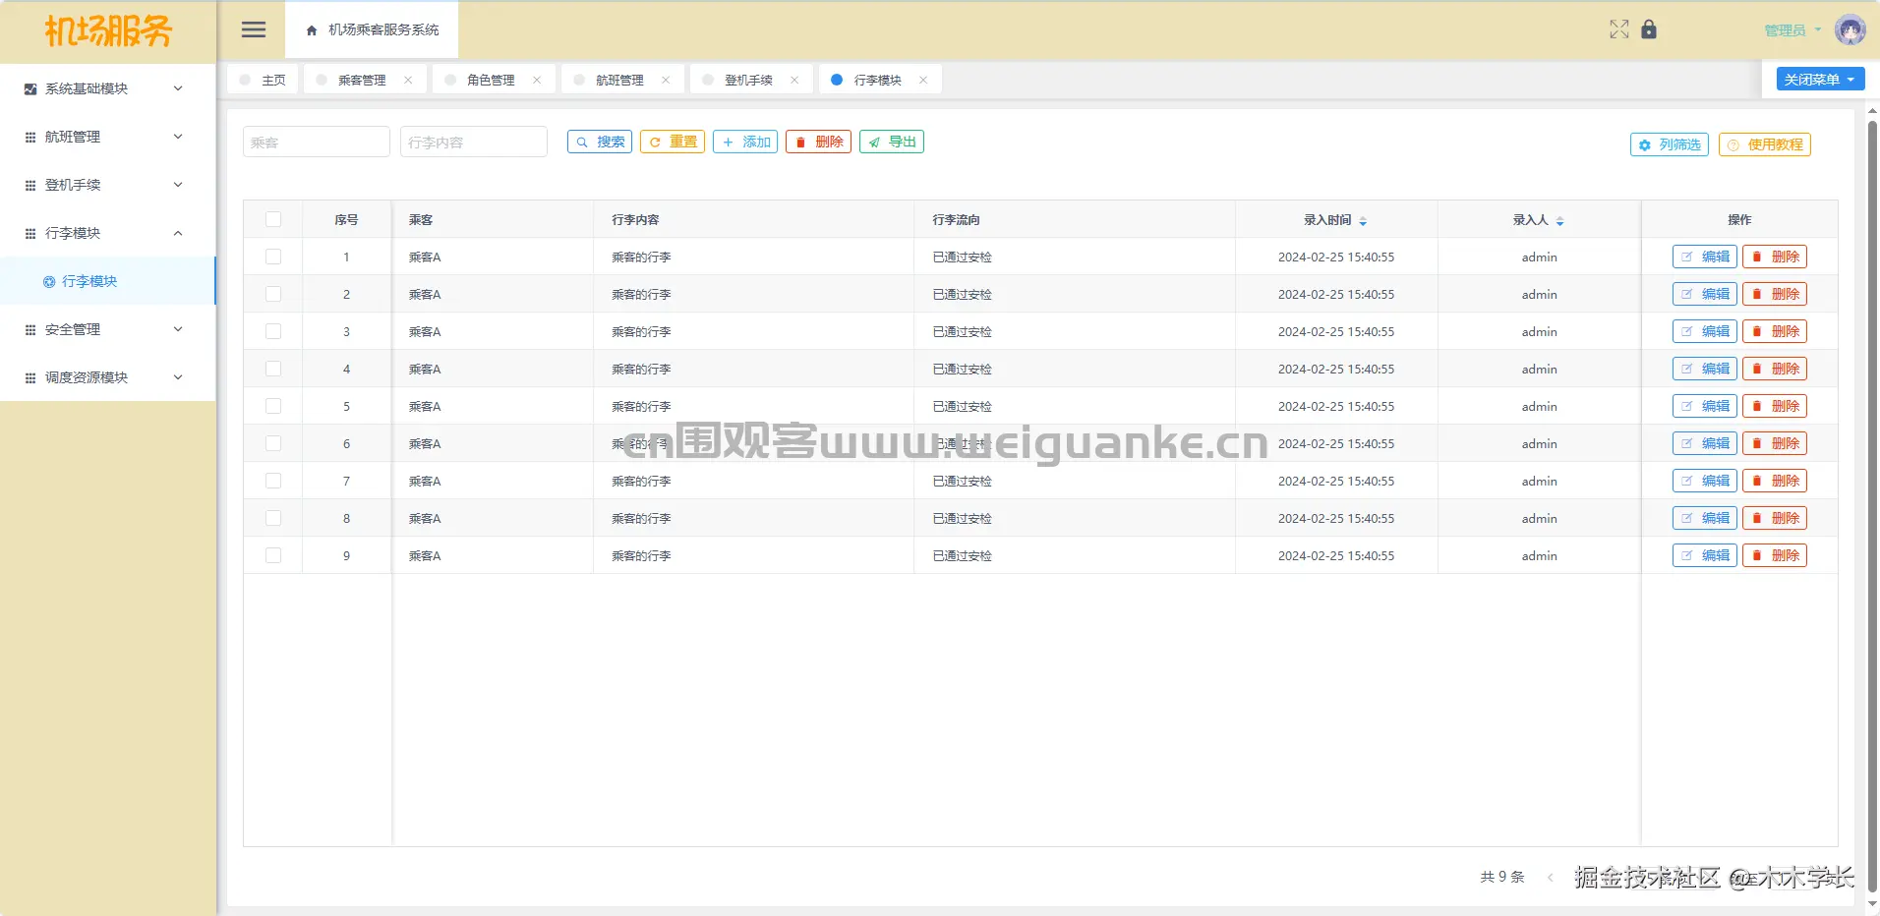Click the 重置 reset button
This screenshot has width=1880, height=916.
pyautogui.click(x=673, y=143)
